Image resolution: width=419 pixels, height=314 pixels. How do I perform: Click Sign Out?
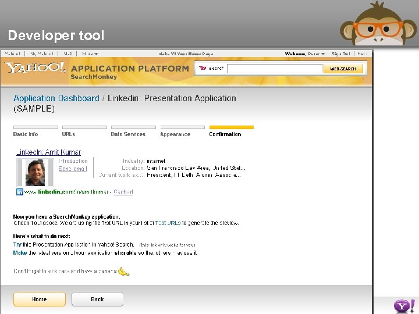click(x=341, y=54)
